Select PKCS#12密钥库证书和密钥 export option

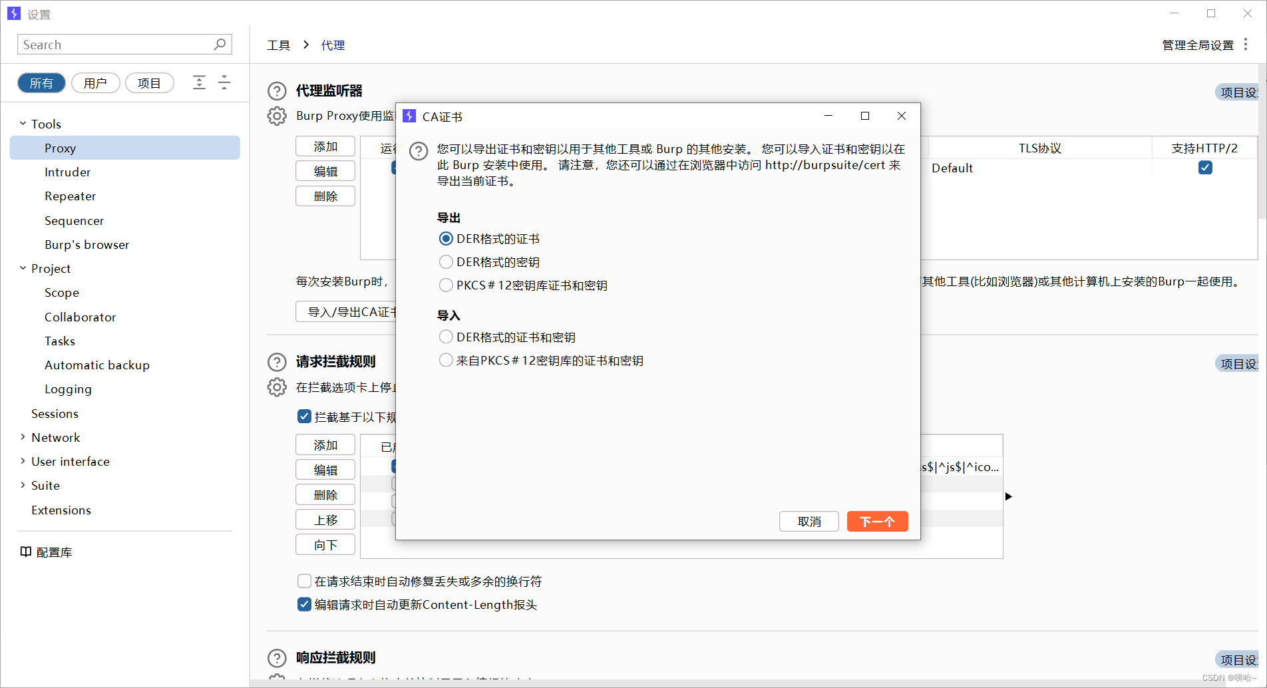446,285
